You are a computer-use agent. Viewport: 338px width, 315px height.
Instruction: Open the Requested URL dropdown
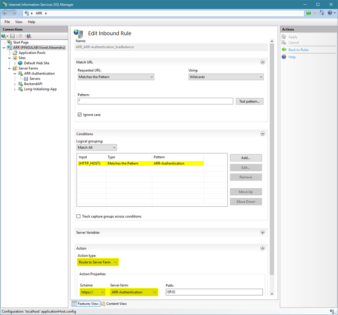116,77
